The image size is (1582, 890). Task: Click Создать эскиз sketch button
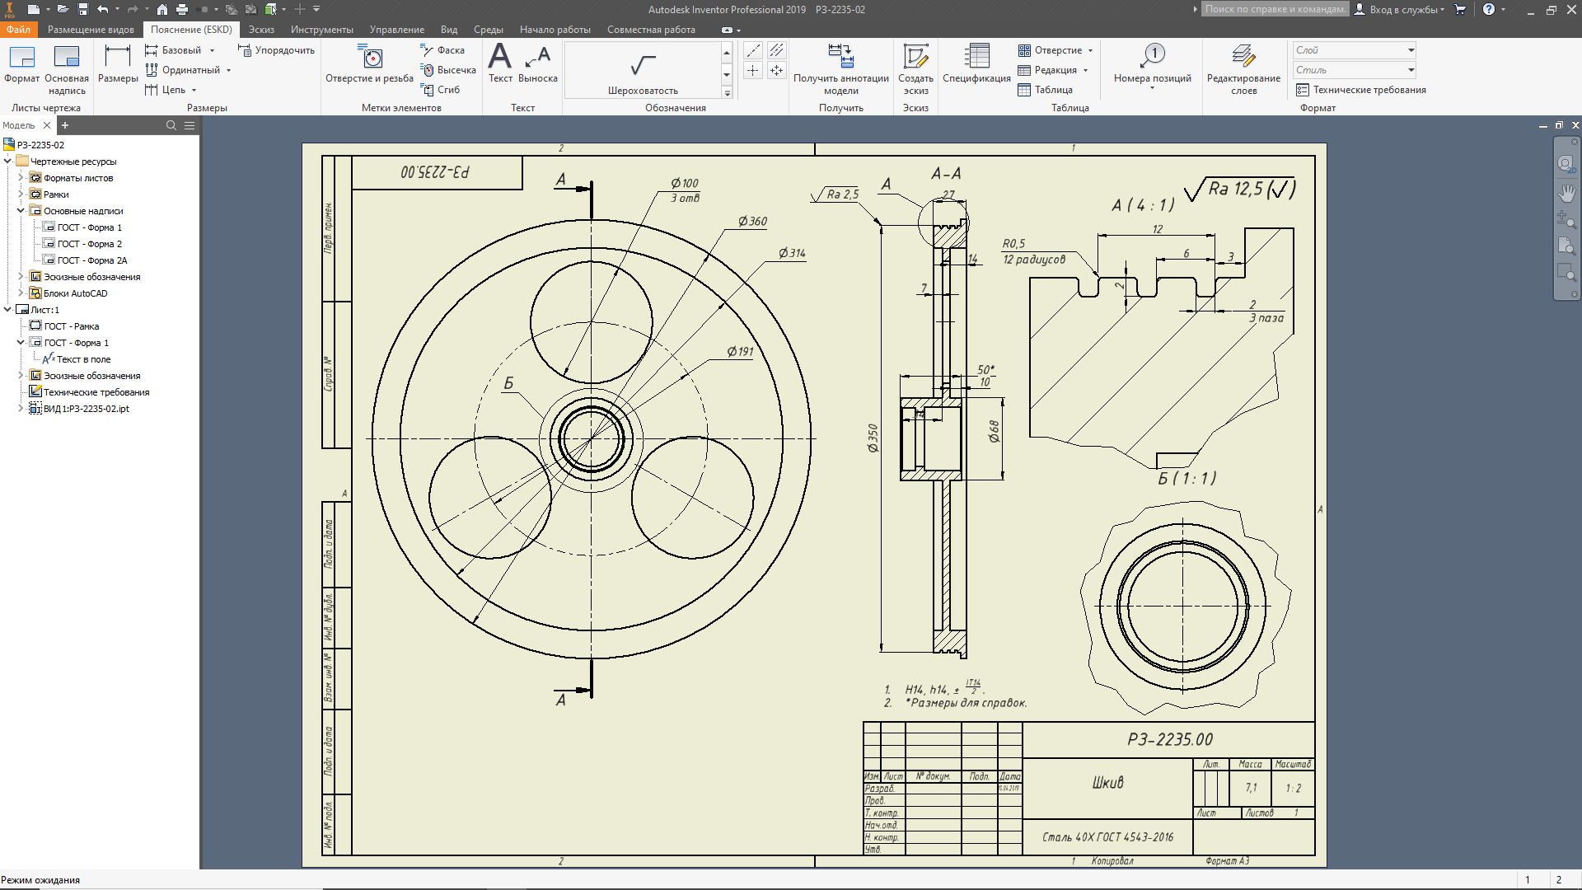coord(915,58)
